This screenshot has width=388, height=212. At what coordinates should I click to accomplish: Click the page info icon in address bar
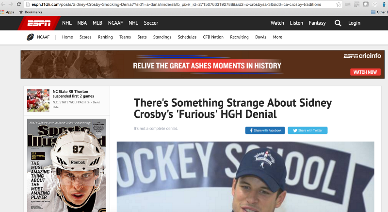point(28,4)
